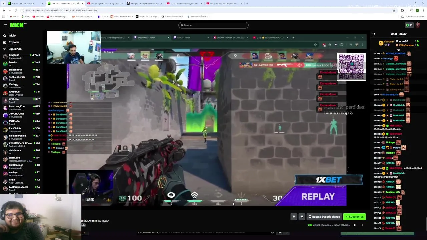
Task: Open nicoleberenice channel
Action: [21, 137]
